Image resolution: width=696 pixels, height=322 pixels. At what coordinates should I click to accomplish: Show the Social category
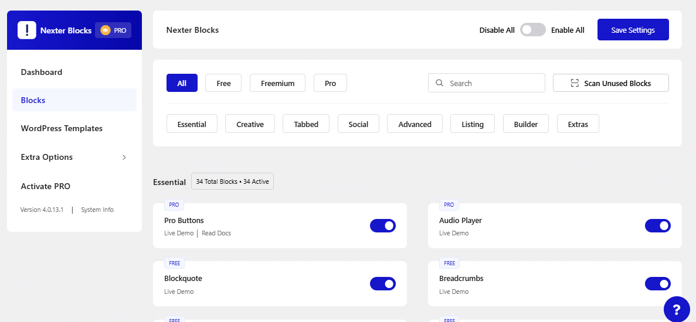point(358,124)
